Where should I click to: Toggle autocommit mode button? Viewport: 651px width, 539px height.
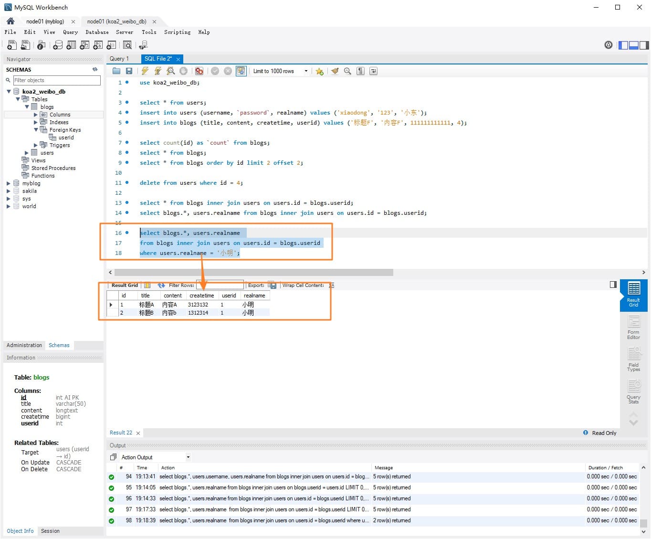[241, 71]
